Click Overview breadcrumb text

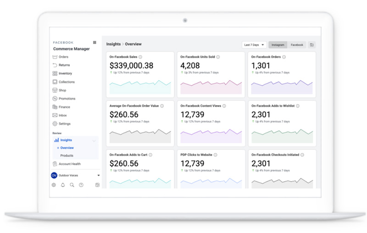(x=133, y=44)
